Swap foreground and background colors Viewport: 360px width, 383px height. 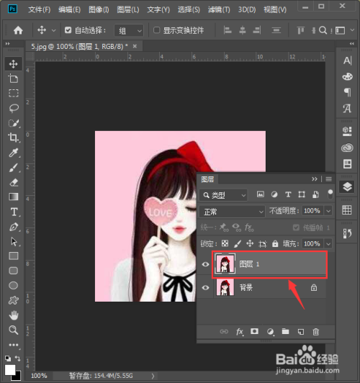tap(17, 359)
